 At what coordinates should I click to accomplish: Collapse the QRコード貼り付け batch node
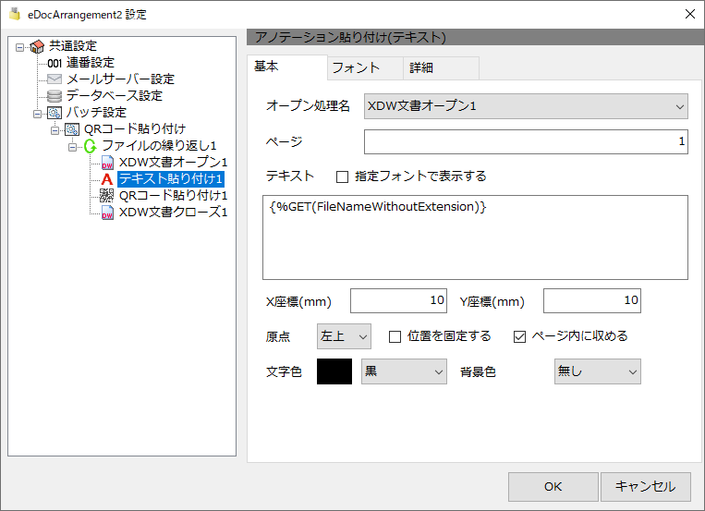[55, 130]
